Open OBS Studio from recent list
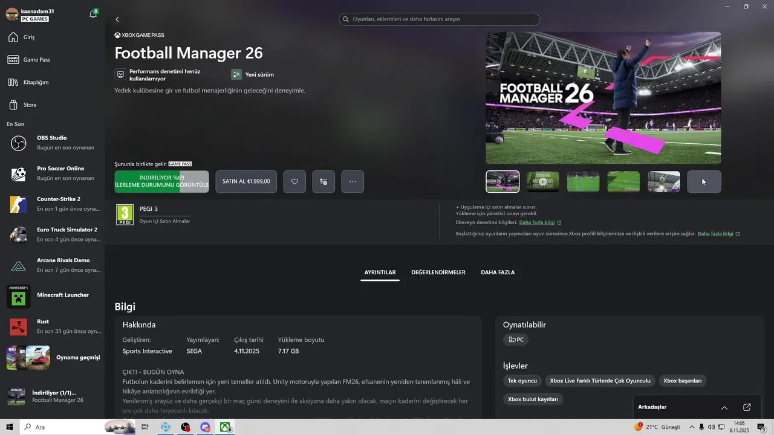This screenshot has height=435, width=774. [52, 143]
